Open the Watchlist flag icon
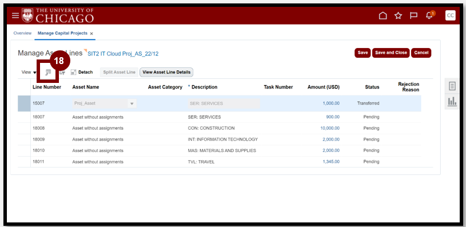 coord(414,15)
